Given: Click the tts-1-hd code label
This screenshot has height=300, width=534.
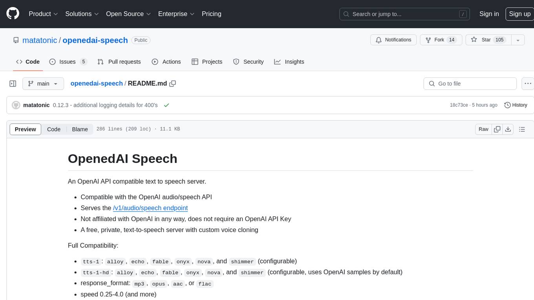Looking at the screenshot, I should pos(96,273).
